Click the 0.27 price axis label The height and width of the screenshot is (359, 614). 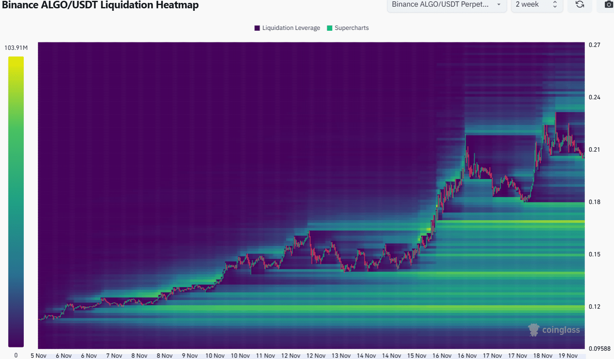click(594, 45)
